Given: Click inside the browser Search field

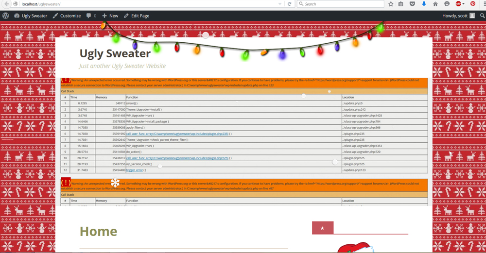Looking at the screenshot, I should pos(343,4).
